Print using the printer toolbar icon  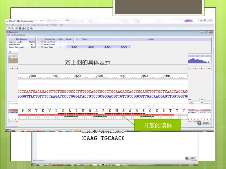tap(23, 28)
